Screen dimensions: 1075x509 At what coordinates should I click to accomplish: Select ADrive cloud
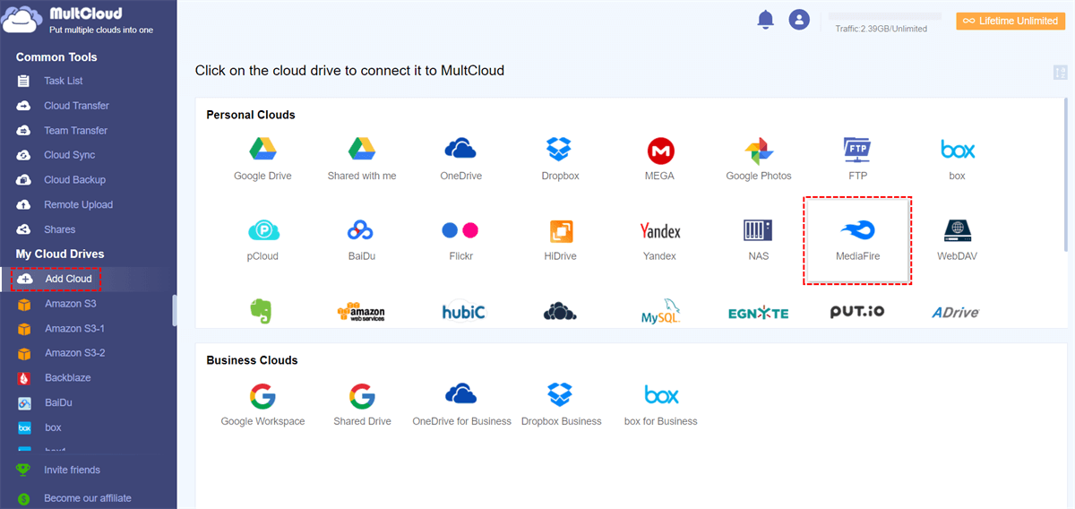(x=955, y=312)
